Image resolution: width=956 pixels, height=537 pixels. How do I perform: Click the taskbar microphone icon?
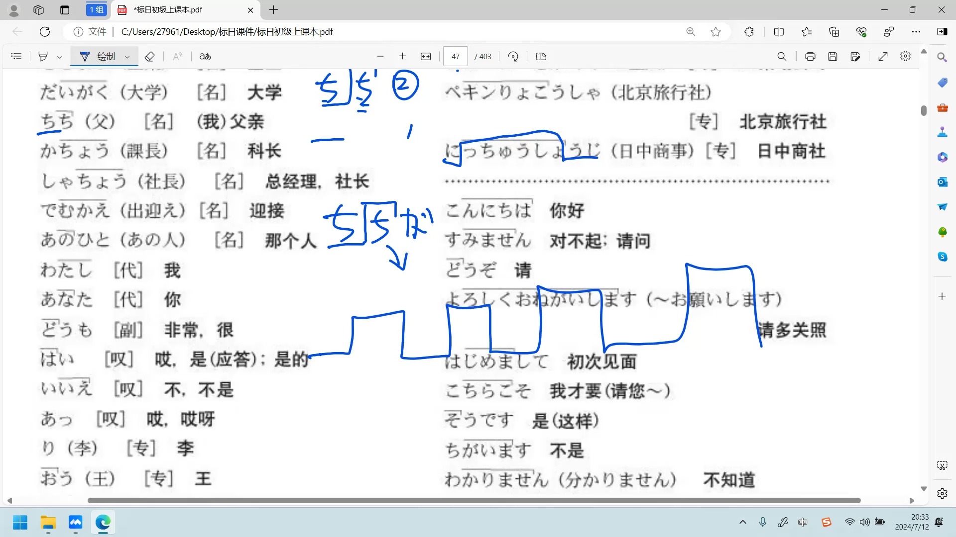[x=762, y=522]
